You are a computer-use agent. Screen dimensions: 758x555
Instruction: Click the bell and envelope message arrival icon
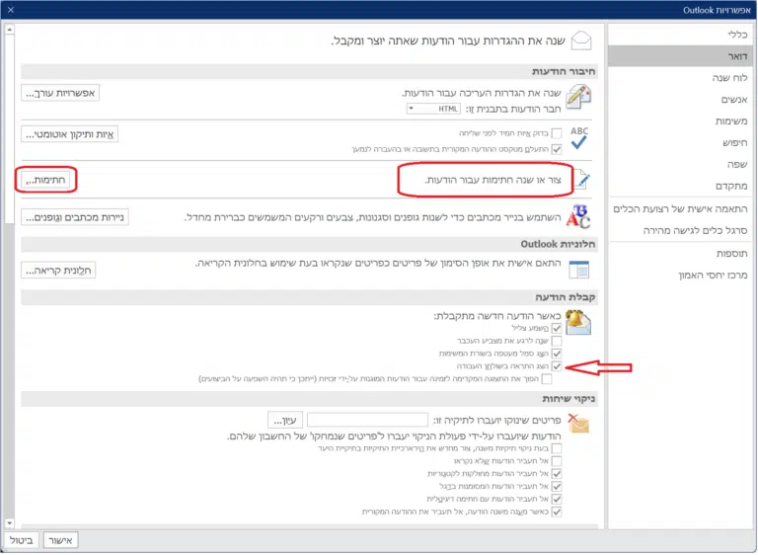click(x=578, y=323)
